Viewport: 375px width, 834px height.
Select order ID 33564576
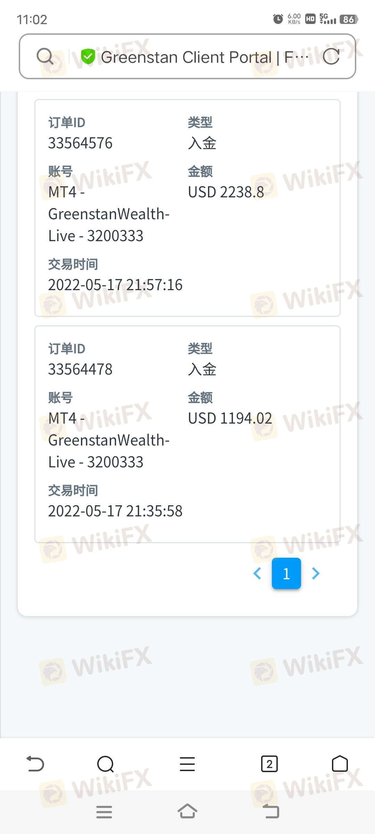pos(80,143)
